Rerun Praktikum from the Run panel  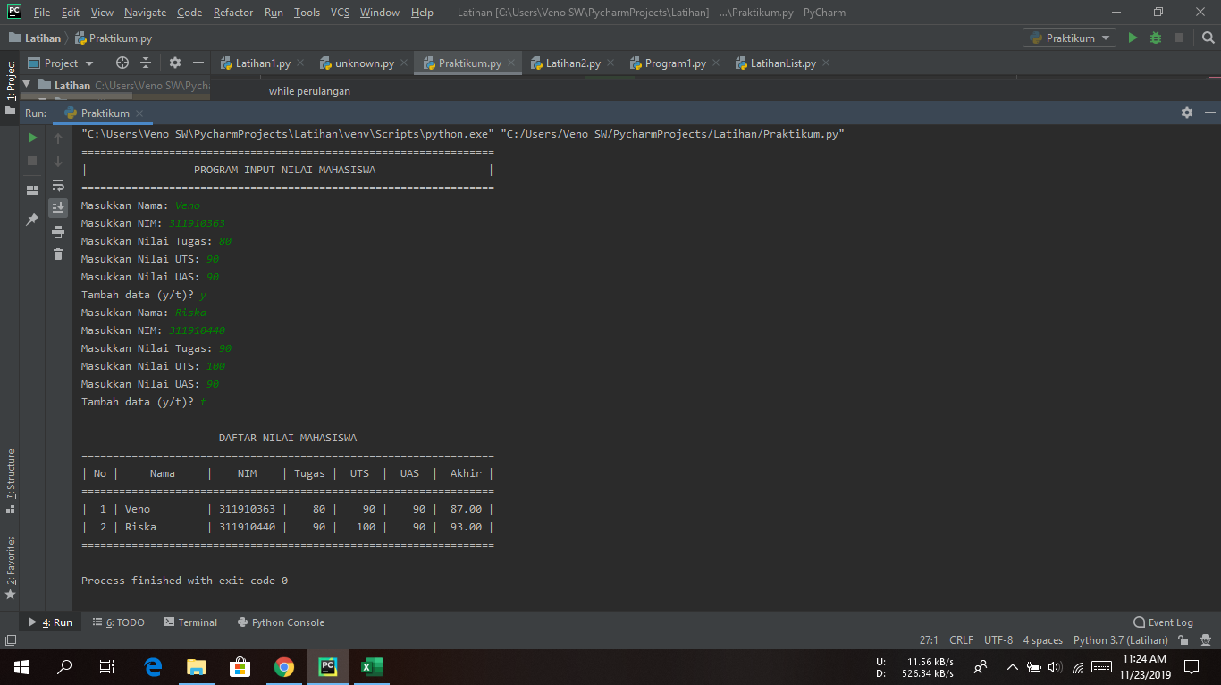coord(32,138)
